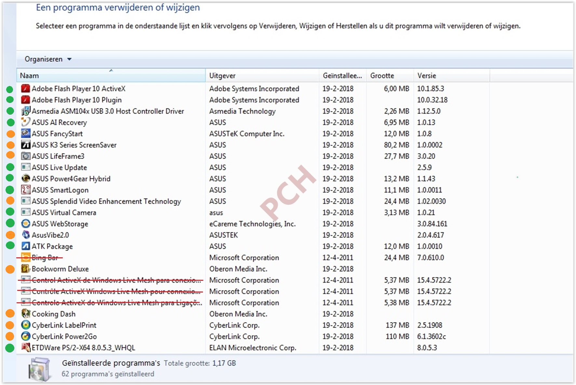576x385 pixels.
Task: Click the ASUS SmartLogon icon
Action: [25, 190]
